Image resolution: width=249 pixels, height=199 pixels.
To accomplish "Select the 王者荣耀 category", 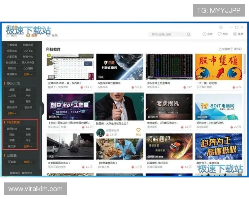I will (12, 45).
